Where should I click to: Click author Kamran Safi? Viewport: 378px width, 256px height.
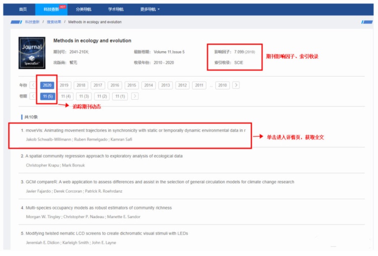[x=121, y=140]
